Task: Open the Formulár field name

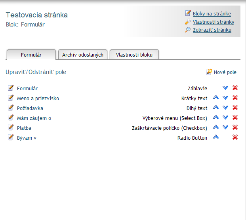Action: pos(27,88)
